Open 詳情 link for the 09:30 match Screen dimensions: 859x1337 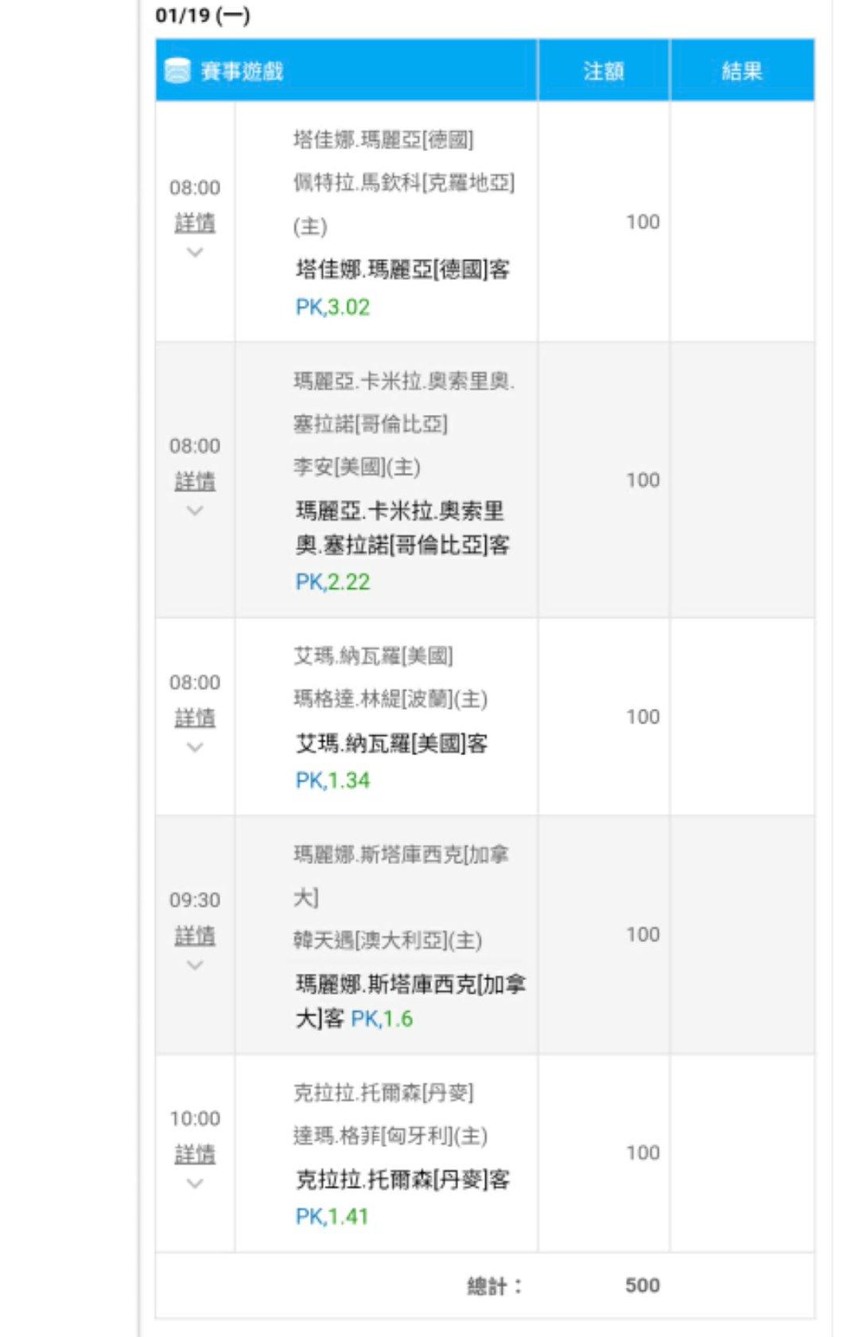tap(195, 936)
